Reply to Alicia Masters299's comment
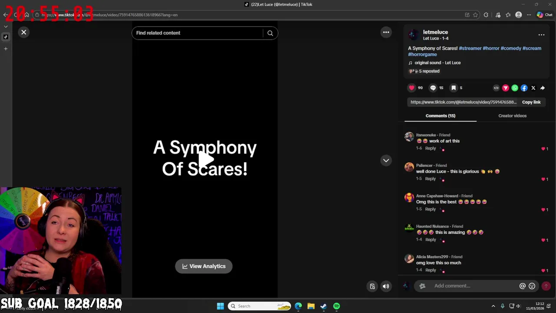 [430, 270]
